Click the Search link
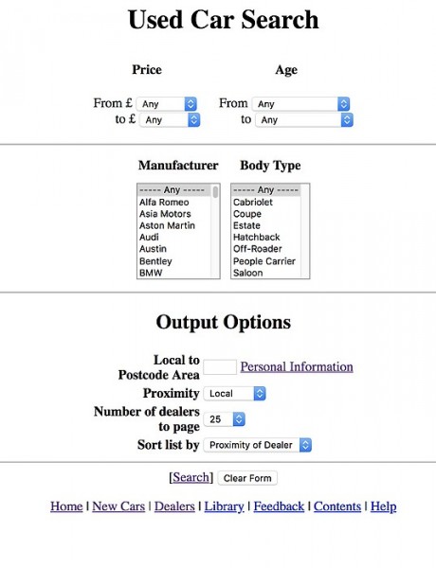 pos(191,477)
